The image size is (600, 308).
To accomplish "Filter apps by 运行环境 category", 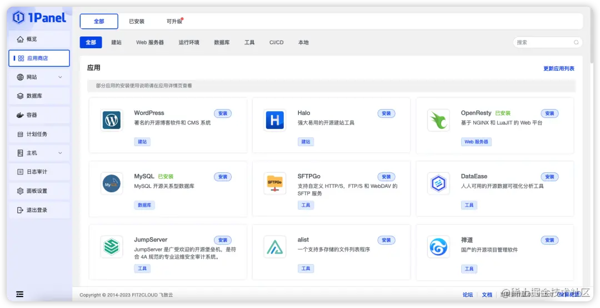I will tap(189, 42).
